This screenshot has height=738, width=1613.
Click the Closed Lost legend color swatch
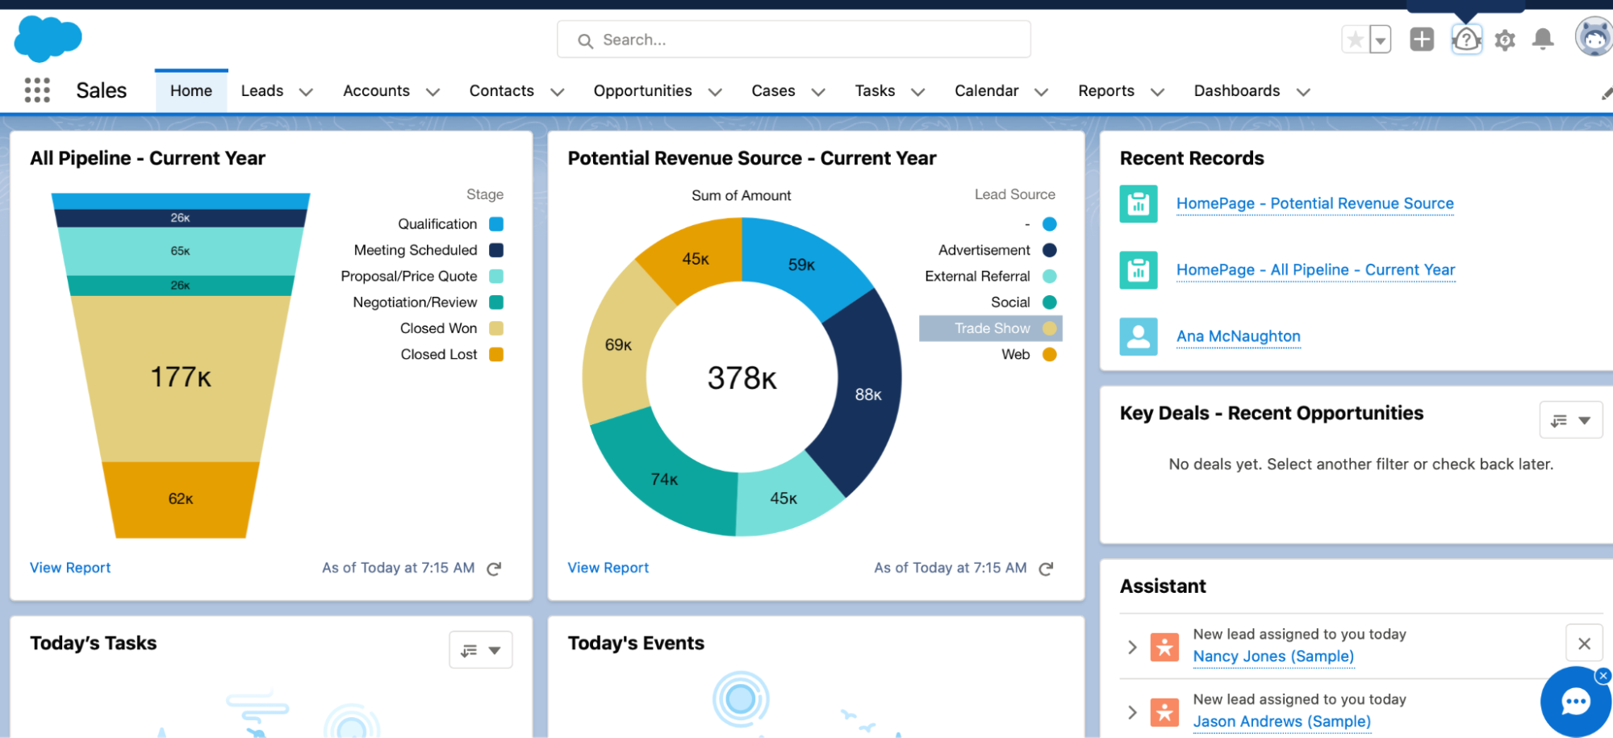coord(496,355)
